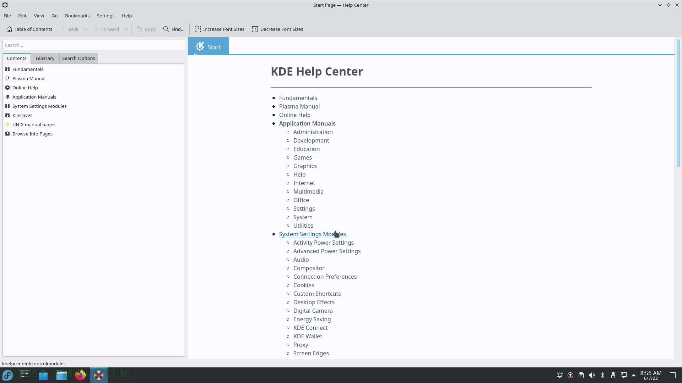Open the Screen Edges link
Screen dimensions: 682x383
tap(311, 353)
